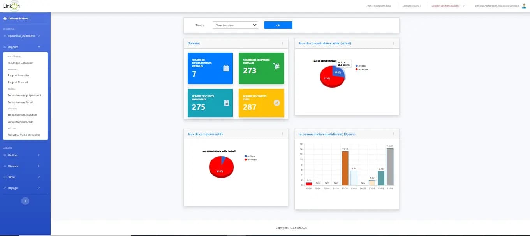Image resolution: width=530 pixels, height=236 pixels.
Task: Expand the Gestion submenu chevron
Action: (x=39, y=155)
